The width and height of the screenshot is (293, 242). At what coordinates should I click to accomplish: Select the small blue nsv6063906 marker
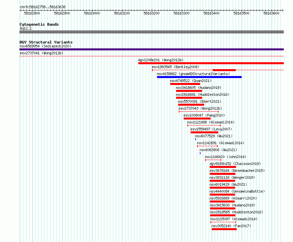tap(200, 153)
